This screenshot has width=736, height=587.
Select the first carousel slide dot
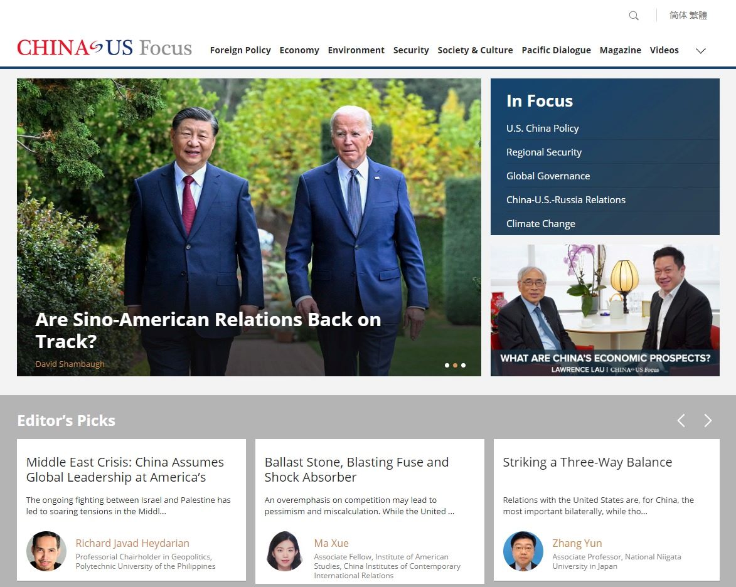(447, 365)
